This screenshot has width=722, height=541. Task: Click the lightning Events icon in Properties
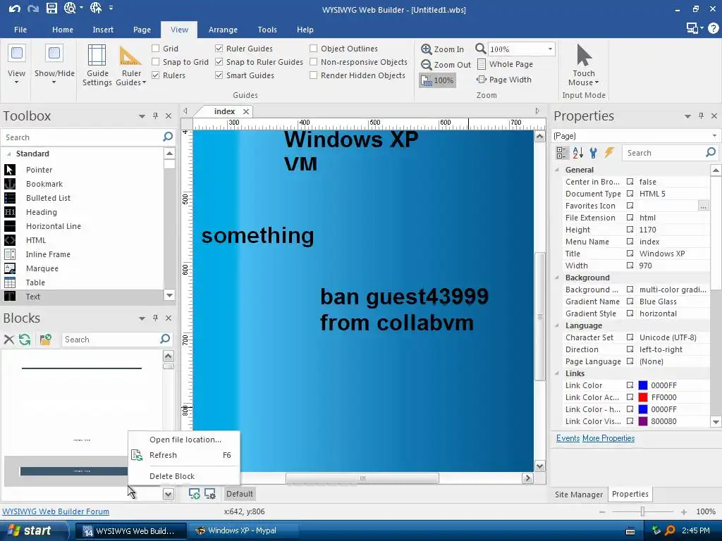609,153
